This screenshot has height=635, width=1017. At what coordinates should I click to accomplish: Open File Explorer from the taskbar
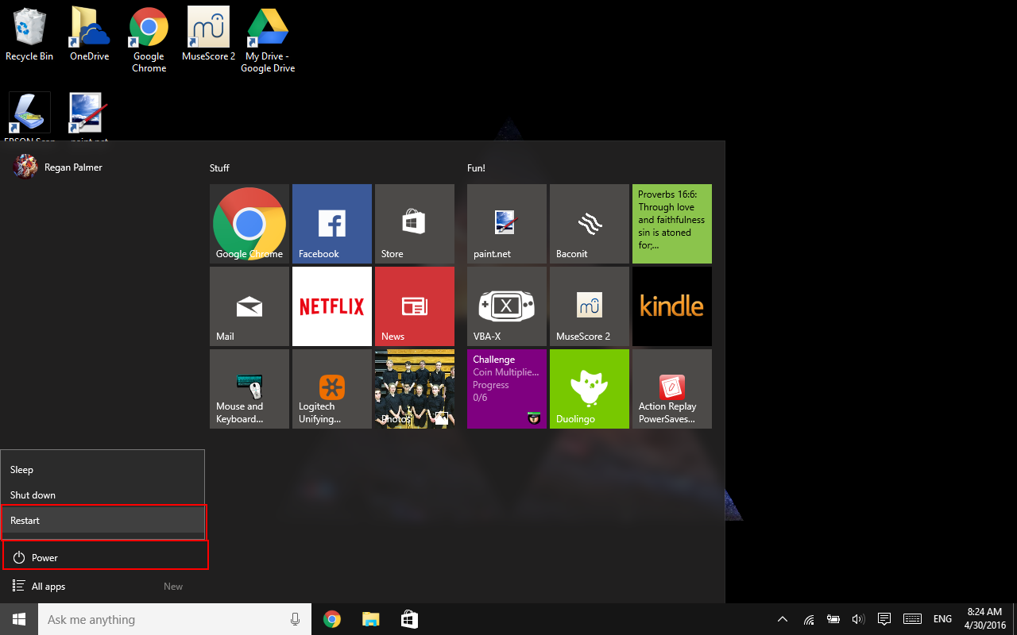click(x=370, y=619)
